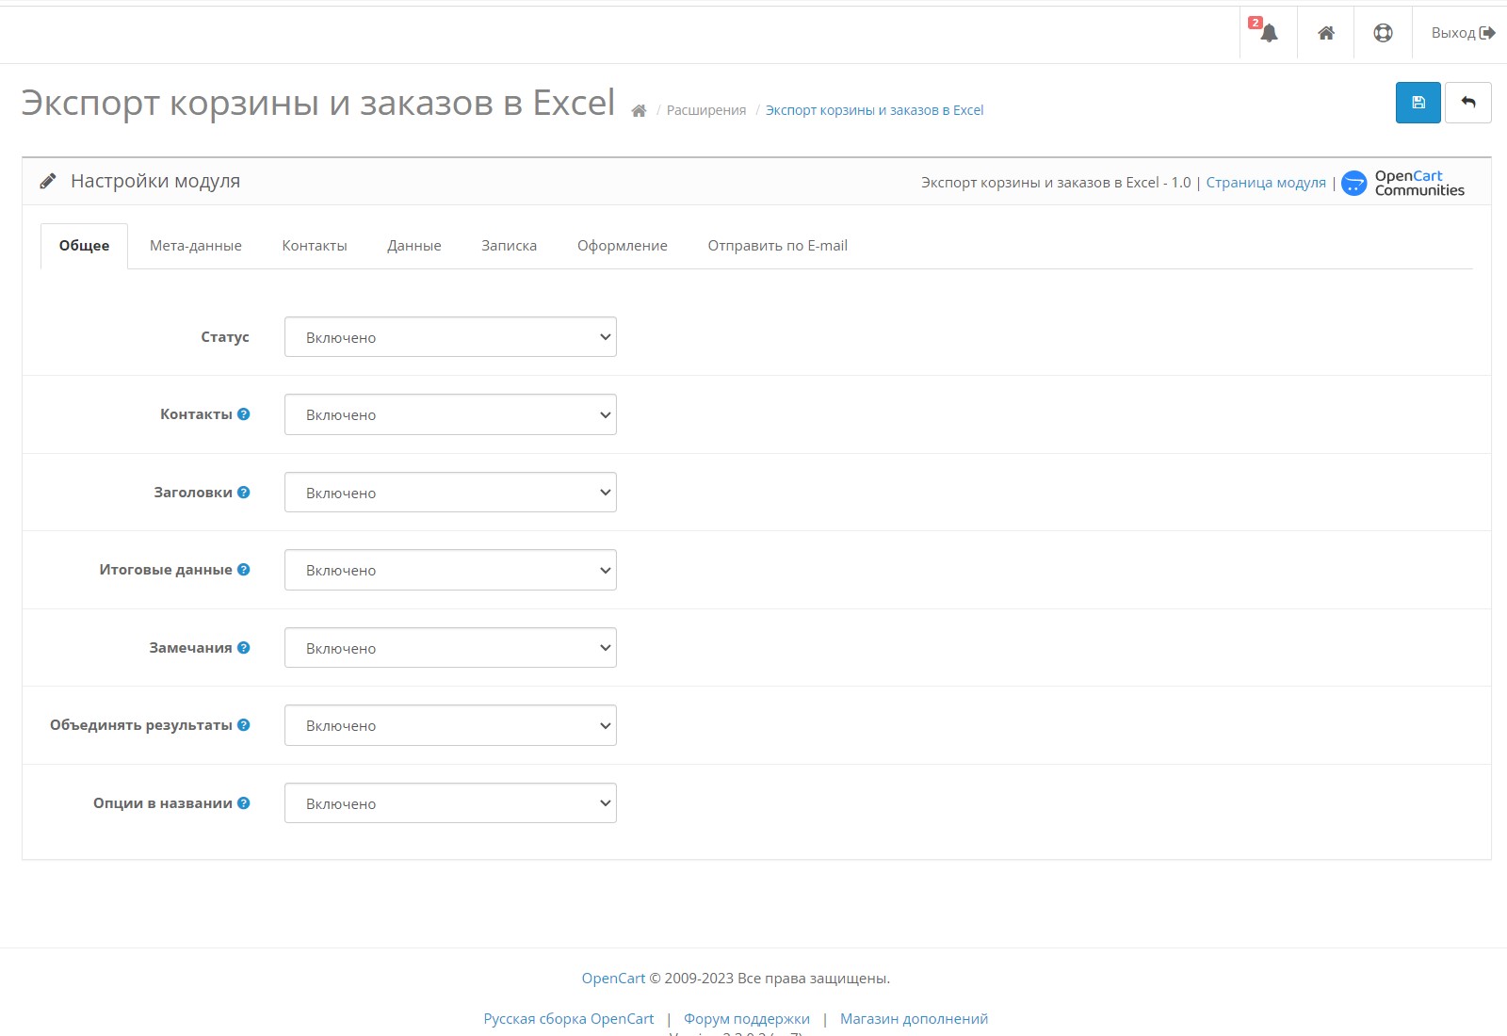Click the breadcrumb home icon
1507x1036 pixels.
coord(639,111)
